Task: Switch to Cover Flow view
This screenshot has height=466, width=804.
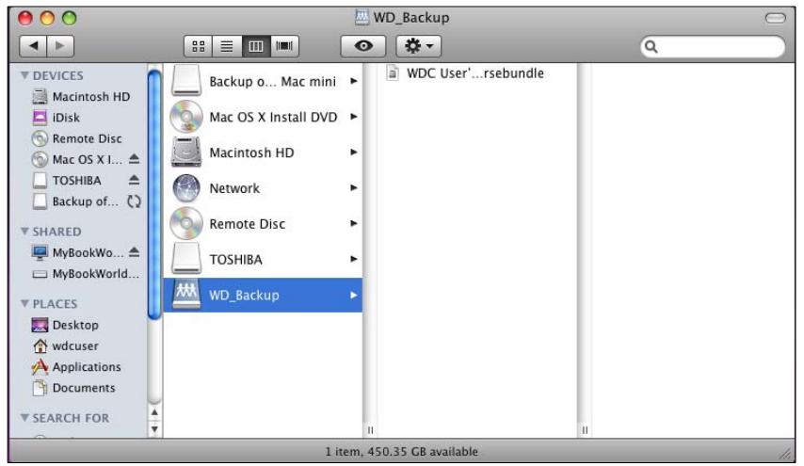Action: coord(284,46)
